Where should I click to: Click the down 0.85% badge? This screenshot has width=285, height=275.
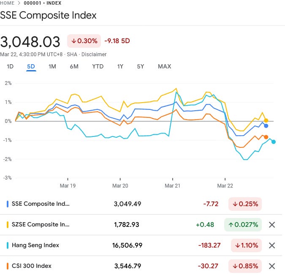[245, 266]
